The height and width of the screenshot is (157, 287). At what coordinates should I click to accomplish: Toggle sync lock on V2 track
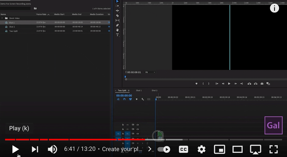tap(133, 129)
